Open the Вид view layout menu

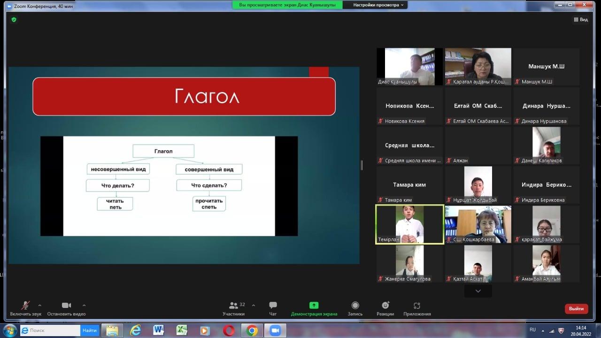click(x=581, y=20)
